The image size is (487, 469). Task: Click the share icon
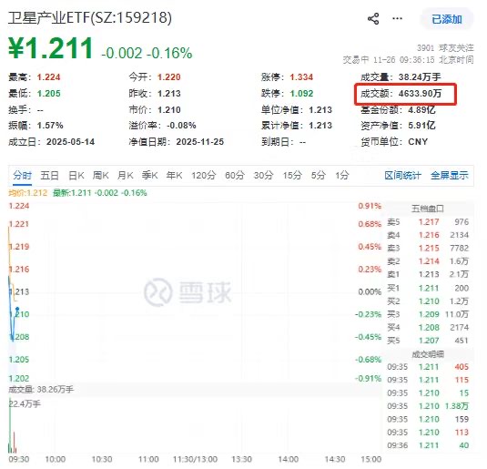[x=373, y=18]
